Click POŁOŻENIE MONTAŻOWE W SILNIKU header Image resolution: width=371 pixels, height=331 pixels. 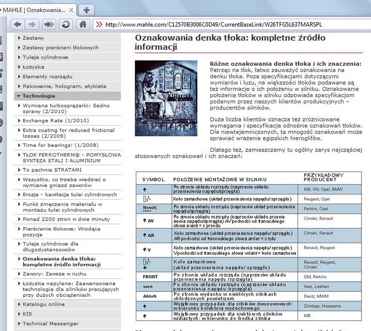pos(220,179)
